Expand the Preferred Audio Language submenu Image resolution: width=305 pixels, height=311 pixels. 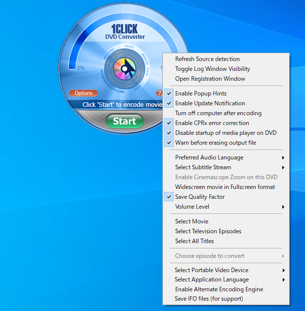(226, 157)
